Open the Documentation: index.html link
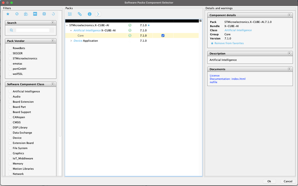 pos(228,79)
